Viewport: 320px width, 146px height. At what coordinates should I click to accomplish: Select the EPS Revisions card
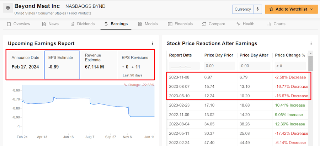135,65
